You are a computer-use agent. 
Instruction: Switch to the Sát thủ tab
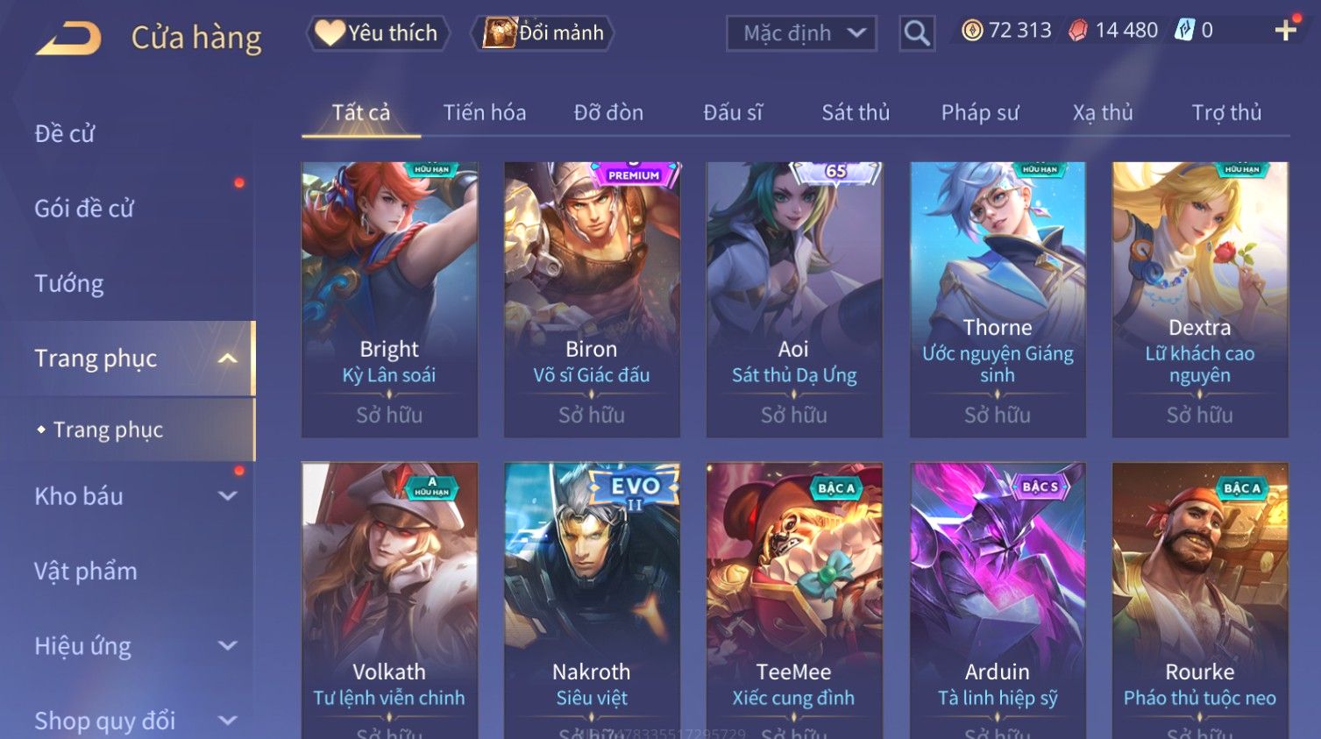coord(856,112)
